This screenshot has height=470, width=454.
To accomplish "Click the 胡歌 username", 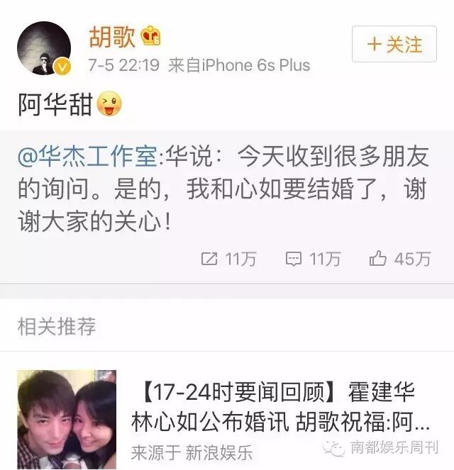I will coord(111,37).
